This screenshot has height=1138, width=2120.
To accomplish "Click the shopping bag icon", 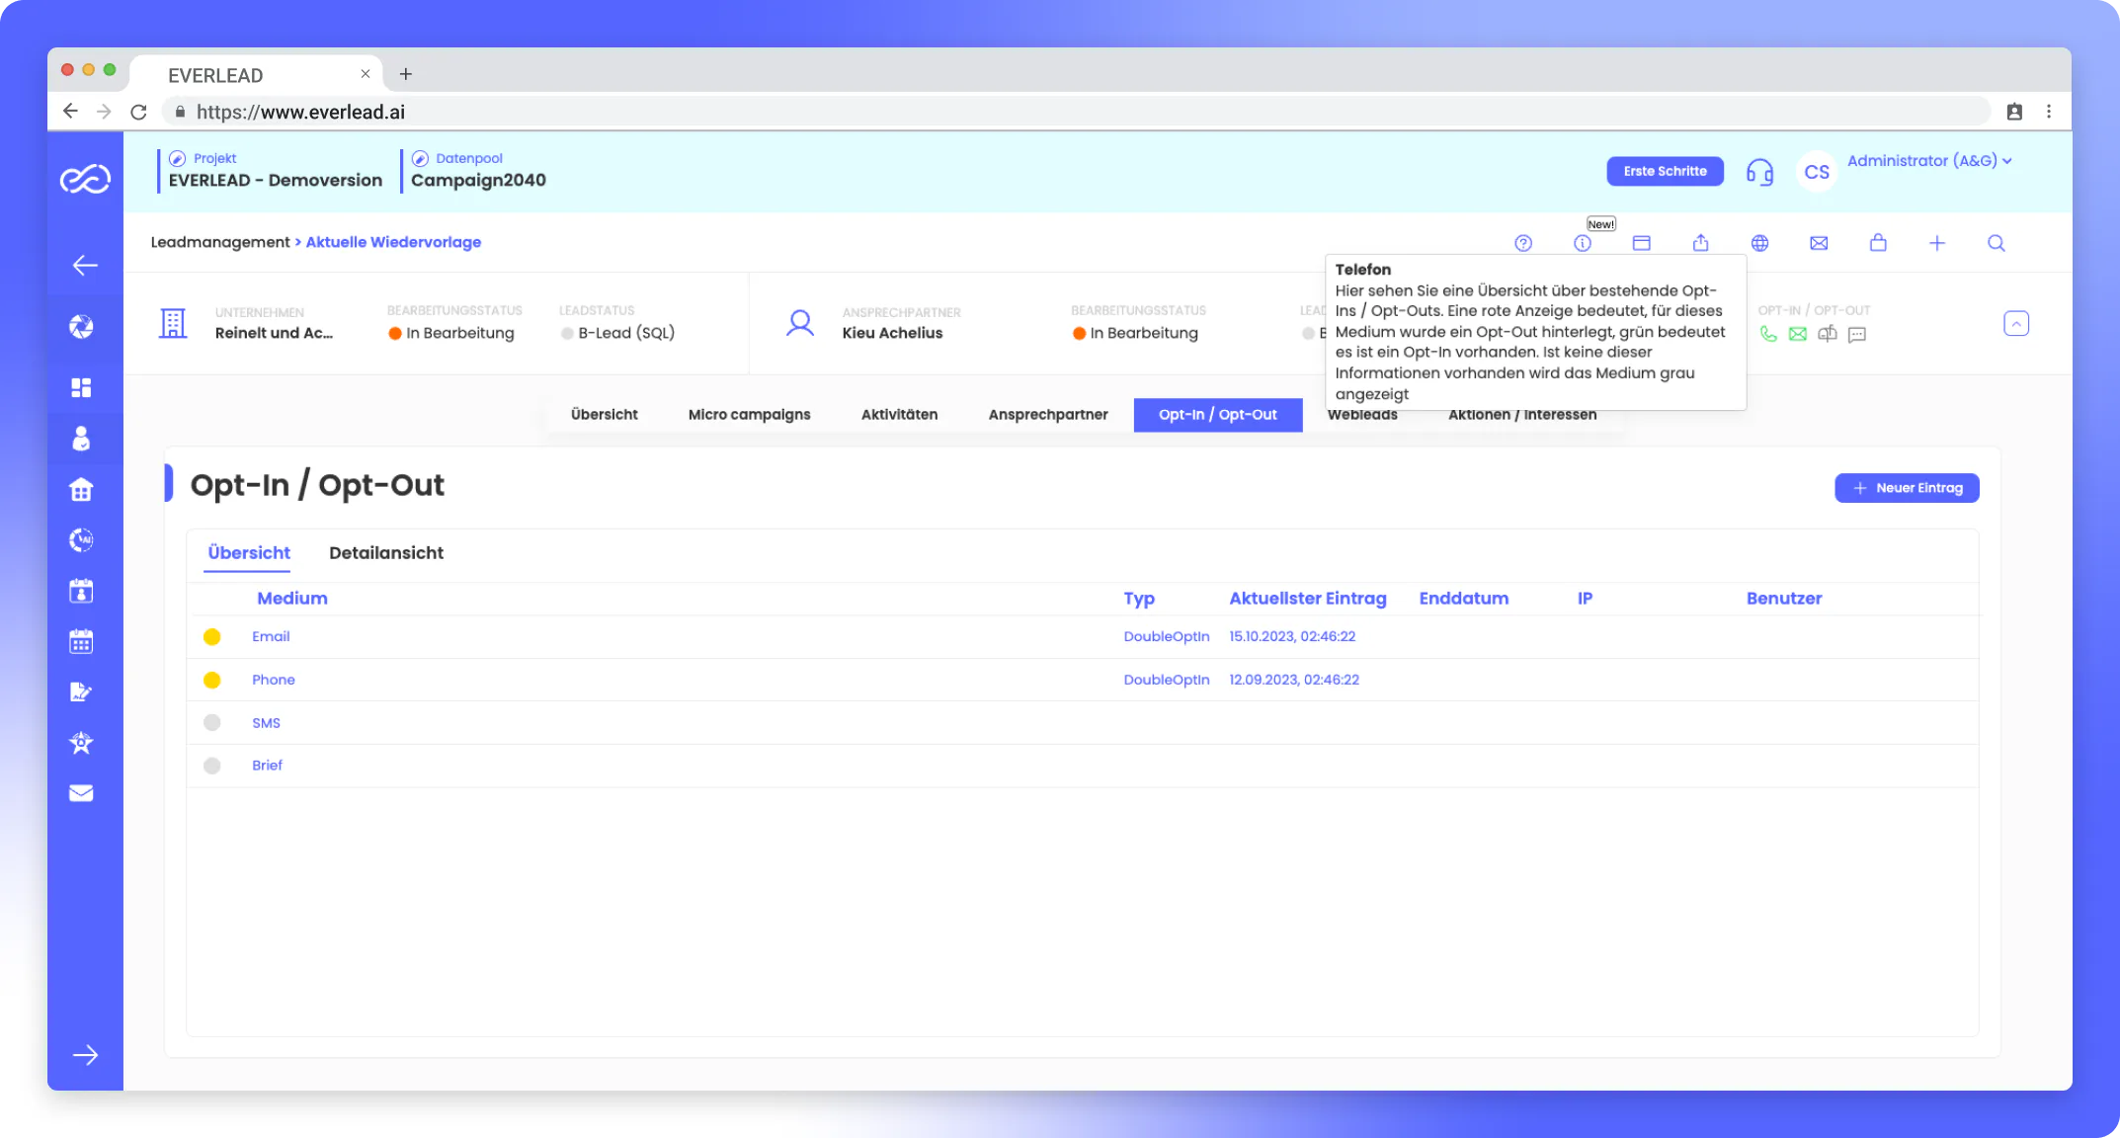I will pyautogui.click(x=1878, y=243).
